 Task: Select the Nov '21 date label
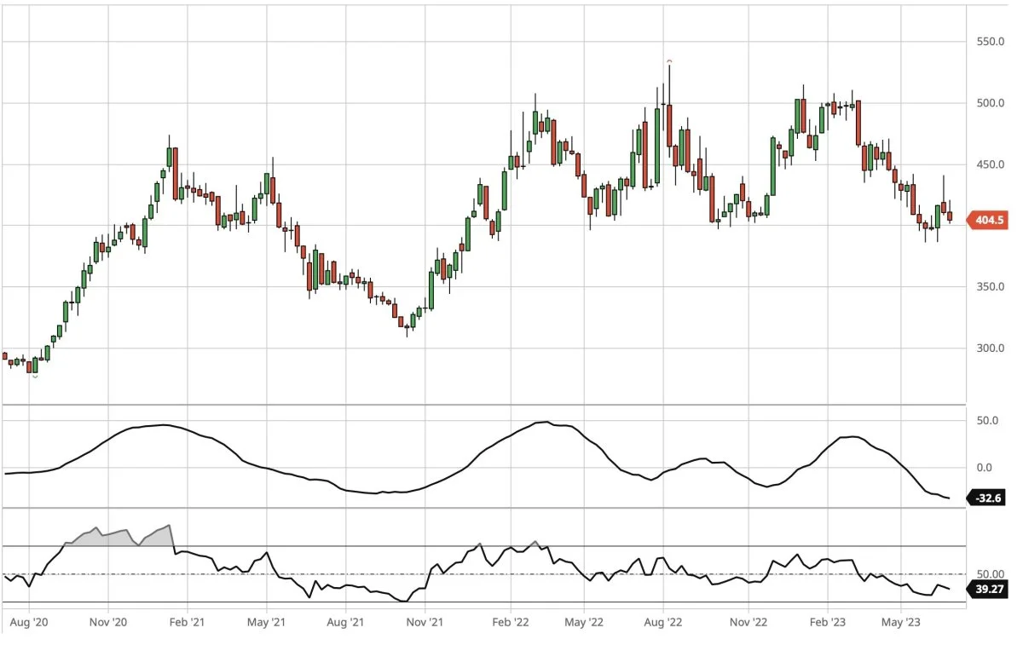coord(424,622)
